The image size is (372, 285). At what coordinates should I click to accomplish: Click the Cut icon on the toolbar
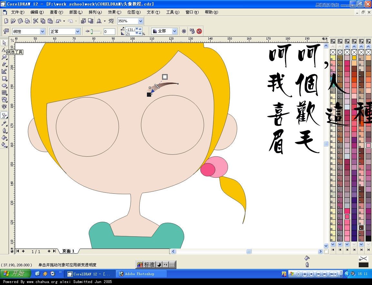pos(36,21)
